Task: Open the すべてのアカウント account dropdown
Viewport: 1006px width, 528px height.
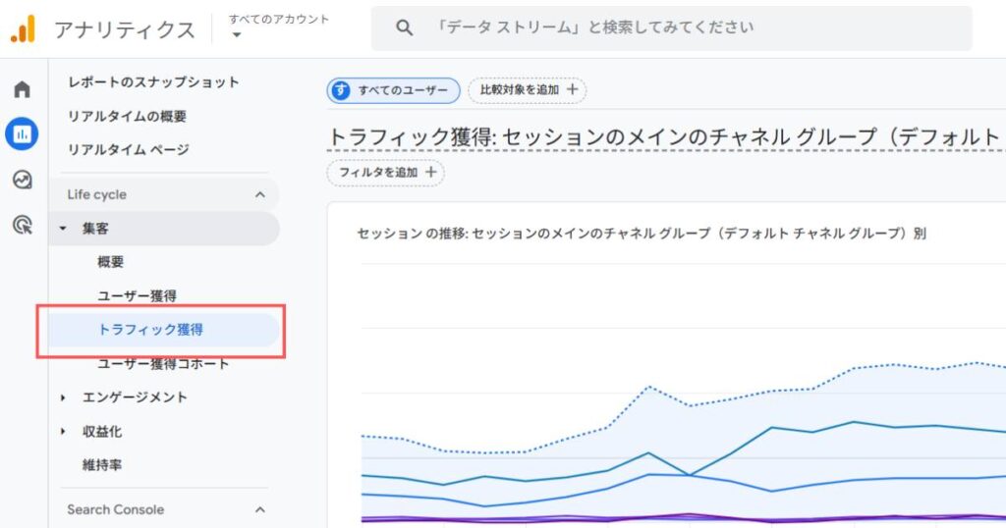Action: [237, 35]
